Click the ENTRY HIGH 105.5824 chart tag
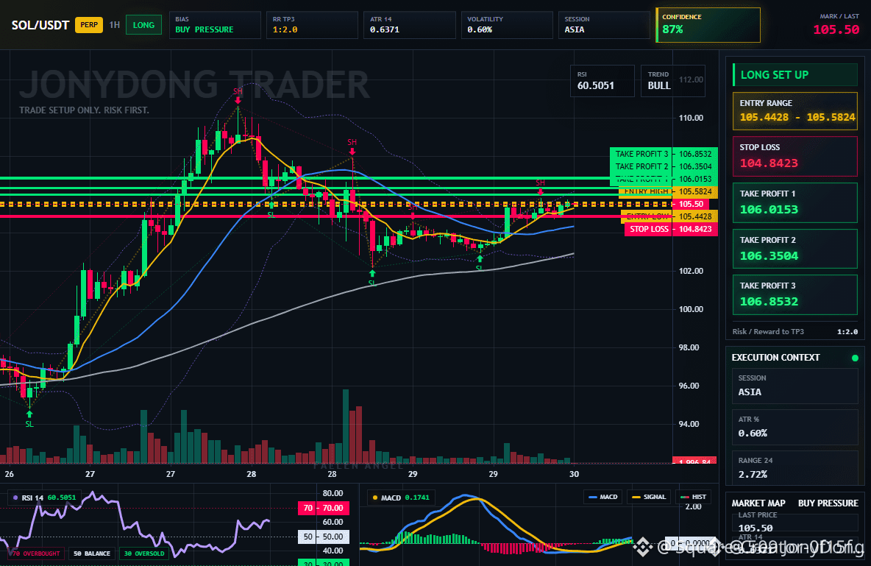The width and height of the screenshot is (871, 566). [668, 191]
